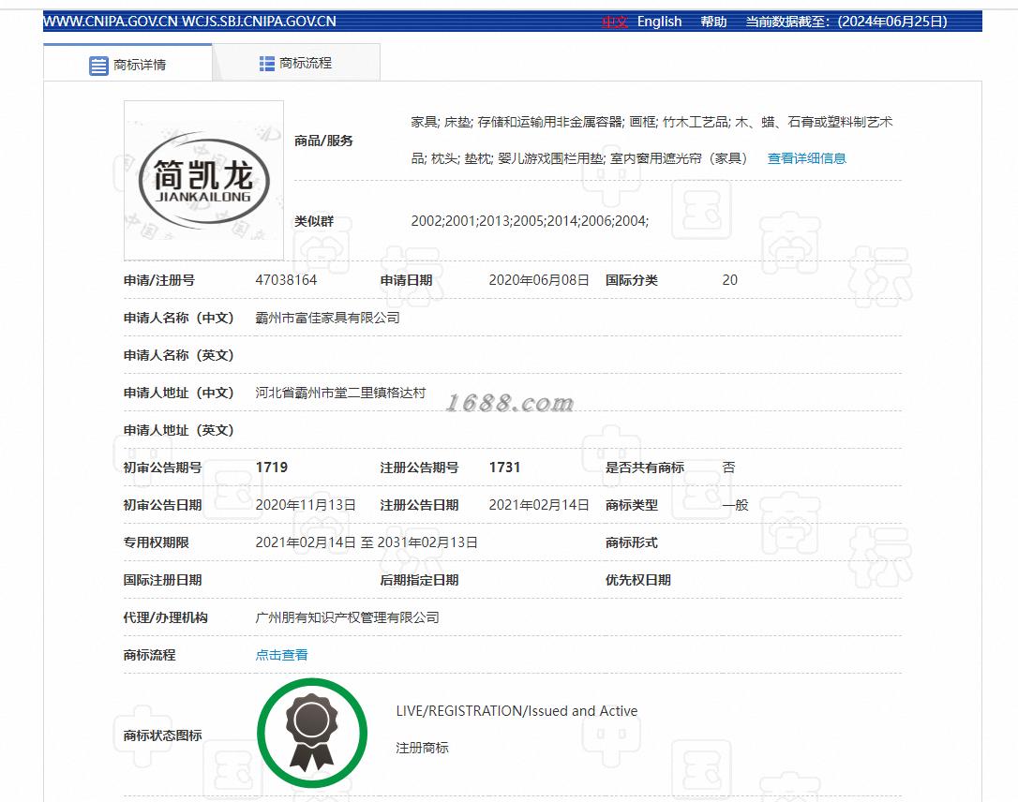The width and height of the screenshot is (1018, 802).
Task: Click the 商标流程 list icon
Action: [267, 63]
